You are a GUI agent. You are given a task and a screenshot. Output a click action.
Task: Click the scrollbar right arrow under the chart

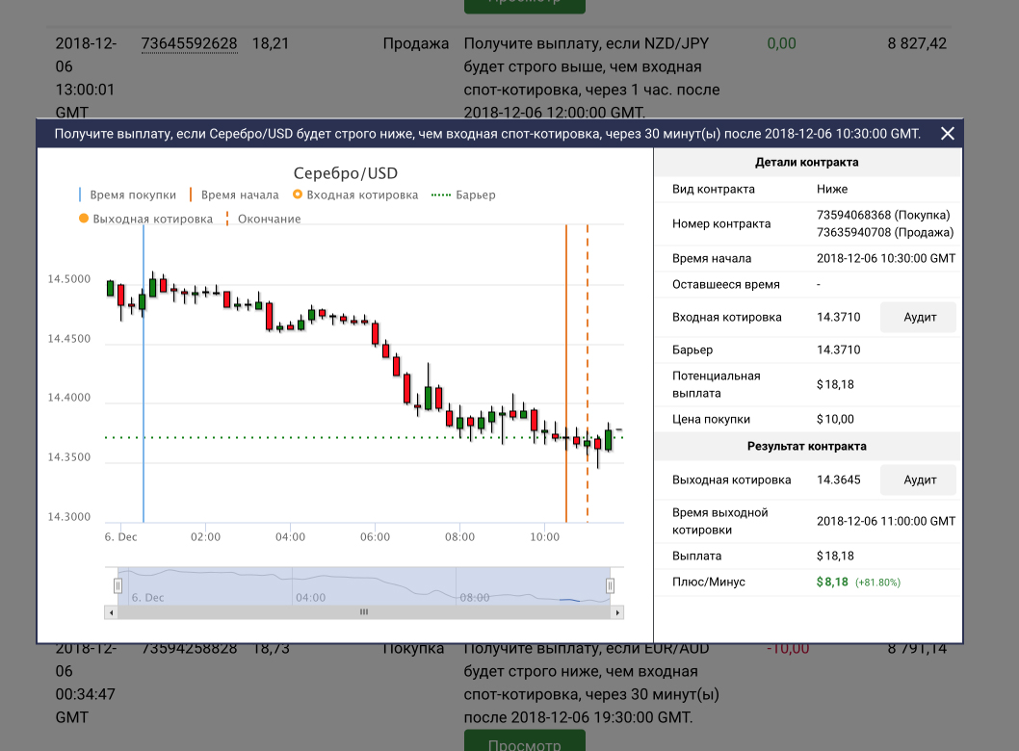coord(617,611)
